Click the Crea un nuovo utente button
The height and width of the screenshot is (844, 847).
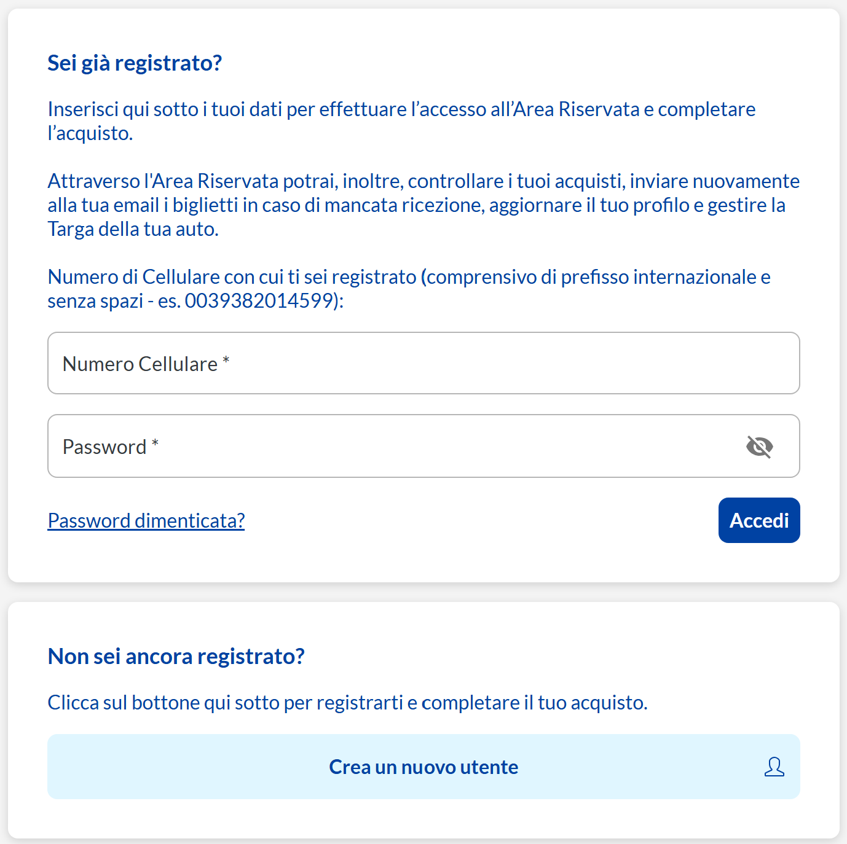point(424,767)
